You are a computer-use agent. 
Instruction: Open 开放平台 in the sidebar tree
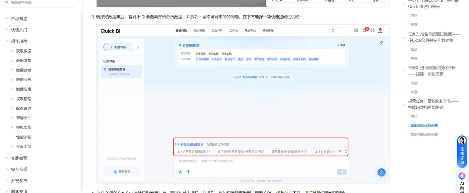coord(23,146)
